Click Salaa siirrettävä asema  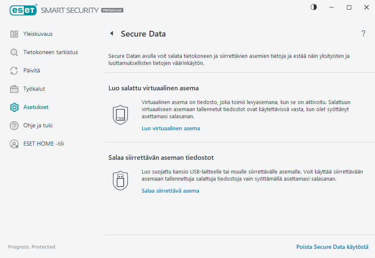tap(170, 191)
